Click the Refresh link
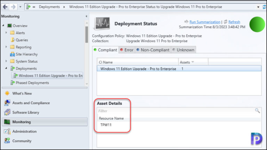The height and width of the screenshot is (150, 267). pyautogui.click(x=234, y=22)
